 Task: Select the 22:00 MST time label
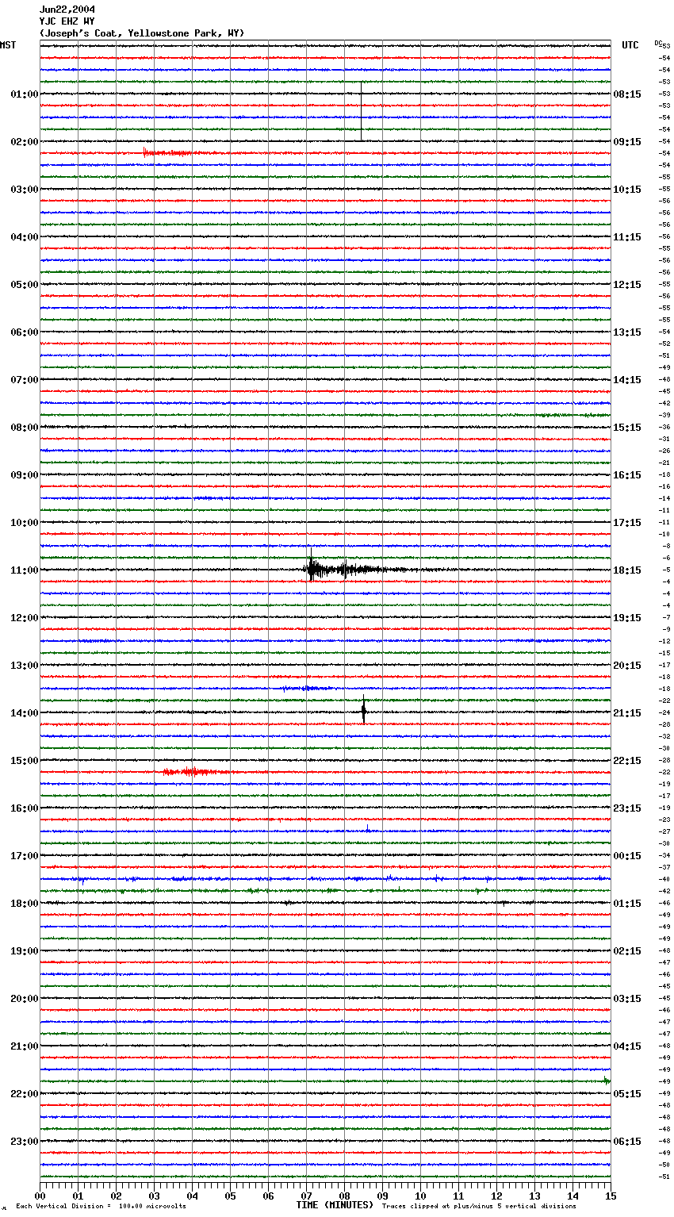click(x=25, y=1094)
